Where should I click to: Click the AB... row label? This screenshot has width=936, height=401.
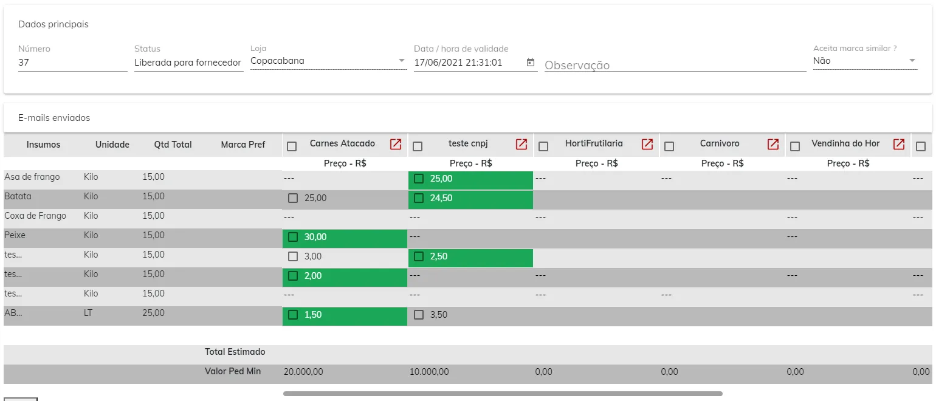pos(13,313)
